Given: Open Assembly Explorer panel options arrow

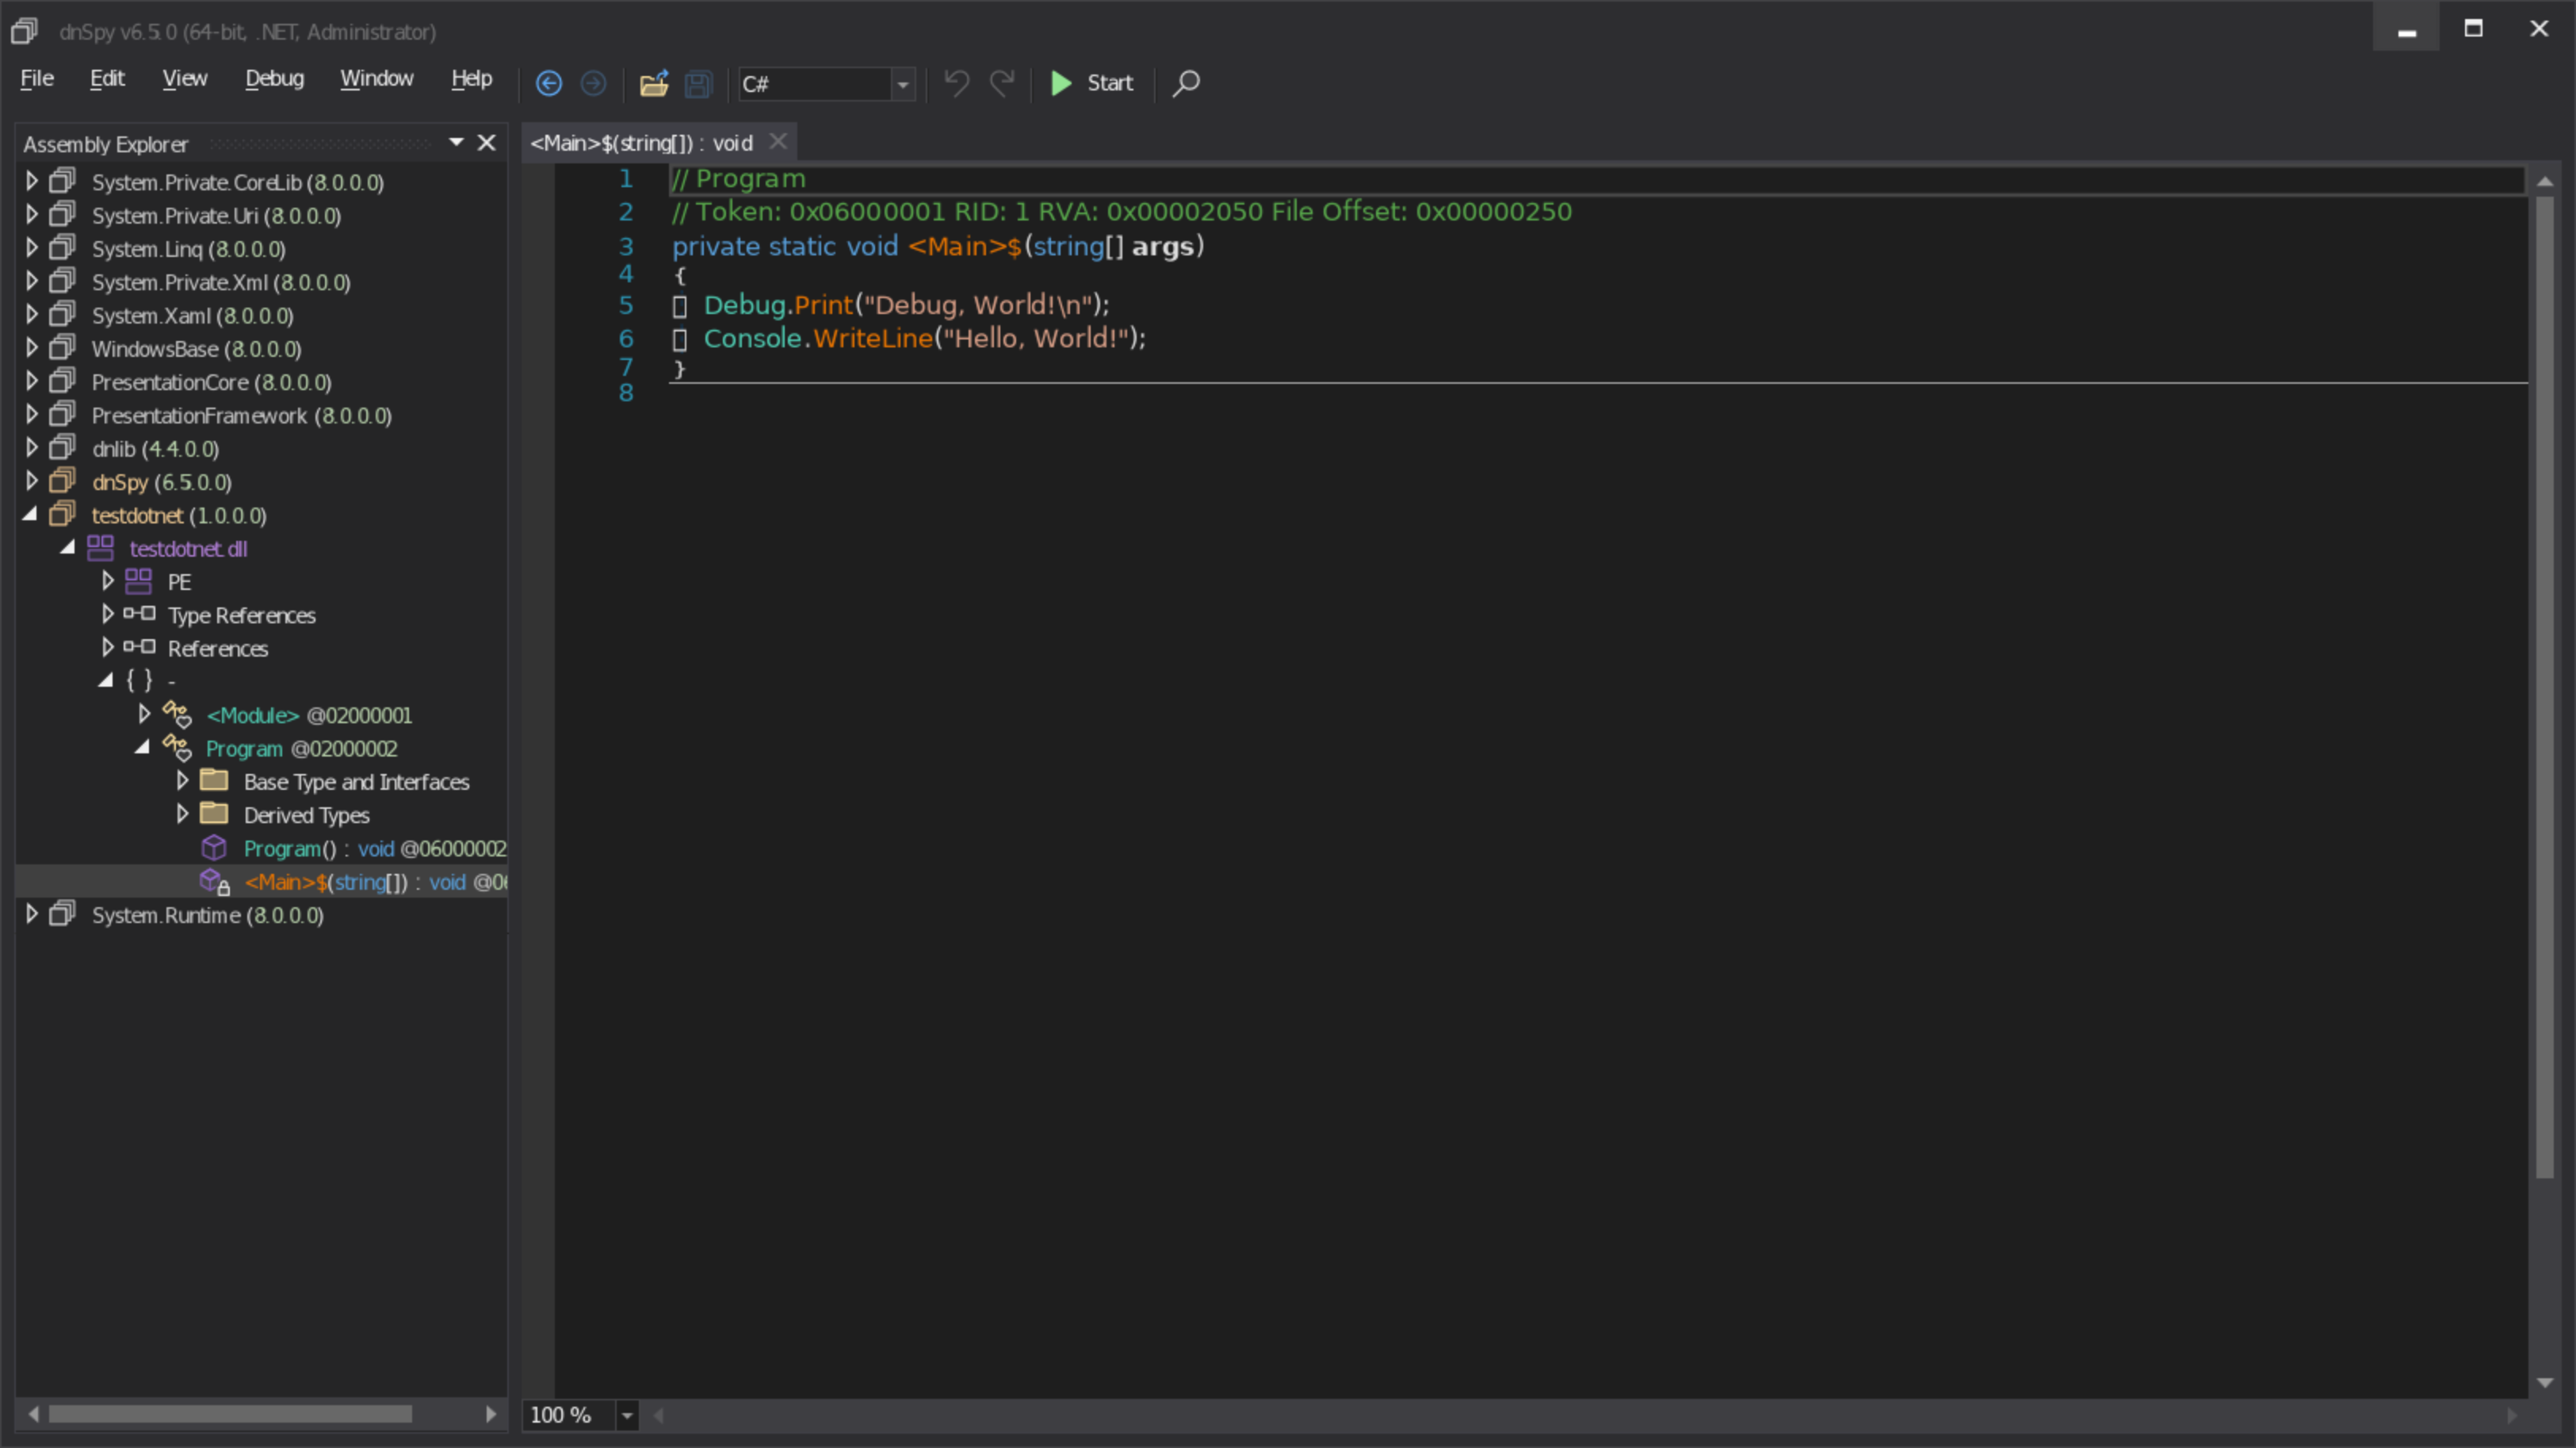Looking at the screenshot, I should pos(456,142).
